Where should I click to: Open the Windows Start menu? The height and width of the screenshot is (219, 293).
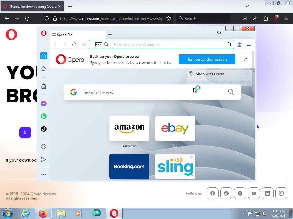tap(8, 213)
